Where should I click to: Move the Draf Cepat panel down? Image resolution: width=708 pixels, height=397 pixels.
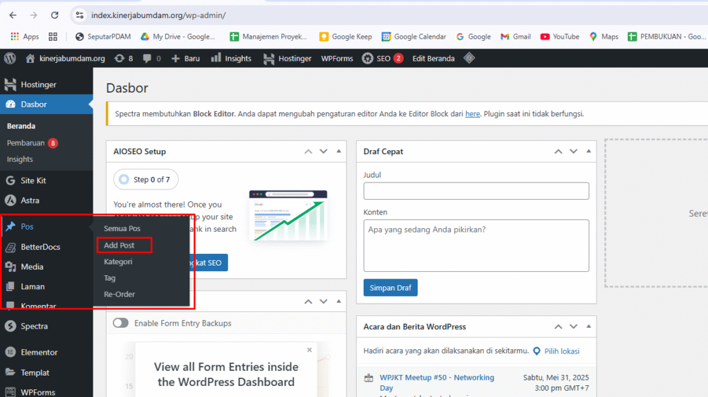coord(573,151)
